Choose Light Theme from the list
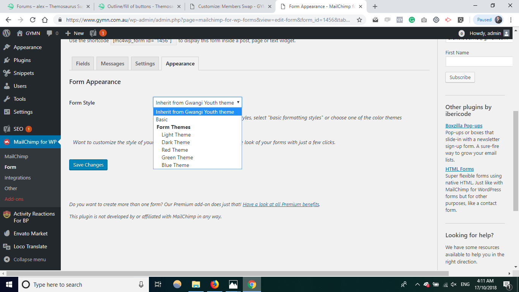This screenshot has width=519, height=292. click(x=198, y=135)
